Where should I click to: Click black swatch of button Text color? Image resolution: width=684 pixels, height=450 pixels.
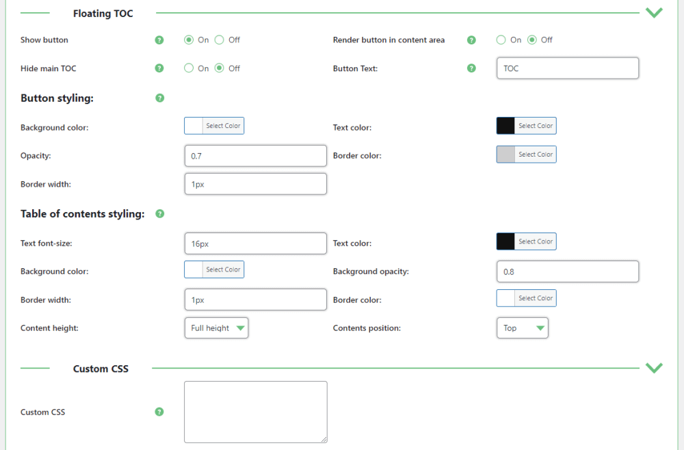[505, 126]
